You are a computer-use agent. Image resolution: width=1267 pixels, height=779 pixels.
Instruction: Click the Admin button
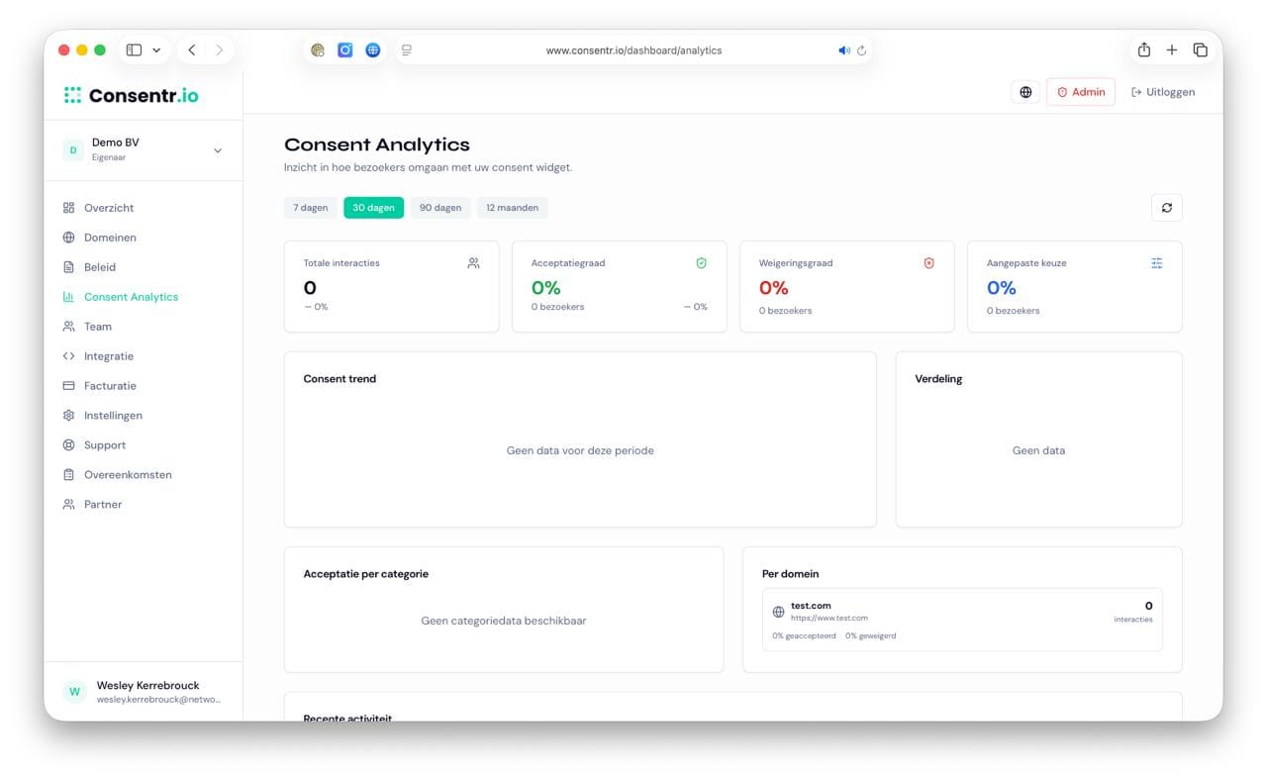(x=1081, y=92)
